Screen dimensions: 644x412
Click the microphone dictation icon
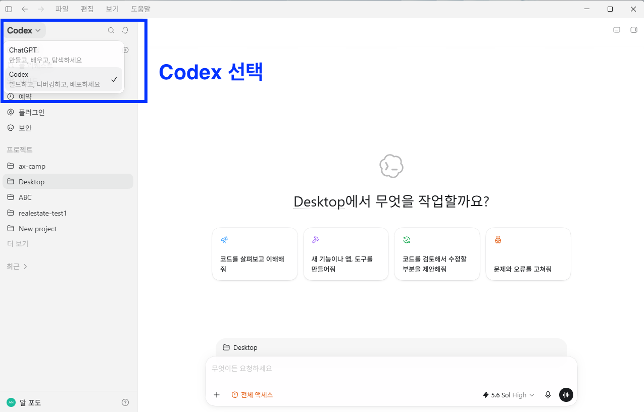(x=548, y=395)
